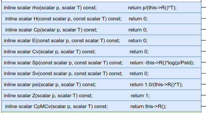
Task: Select the inline scalar Sp declaration
Action: tap(63, 63)
